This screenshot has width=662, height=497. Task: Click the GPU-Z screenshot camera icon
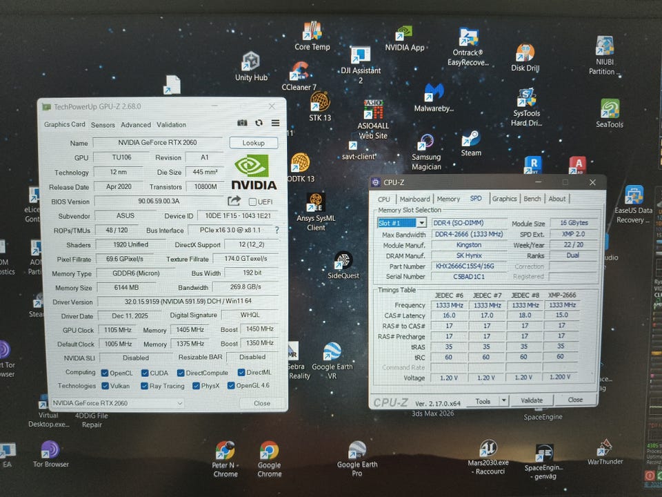(x=242, y=123)
